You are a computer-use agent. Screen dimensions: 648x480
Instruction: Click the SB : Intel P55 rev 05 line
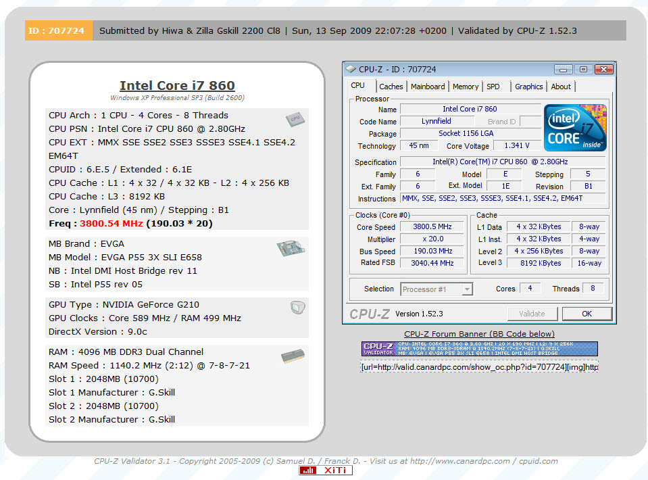95,285
